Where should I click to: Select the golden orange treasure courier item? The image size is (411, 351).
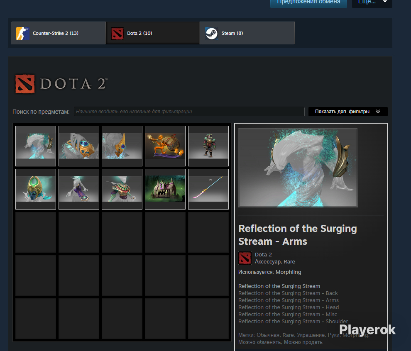click(165, 146)
